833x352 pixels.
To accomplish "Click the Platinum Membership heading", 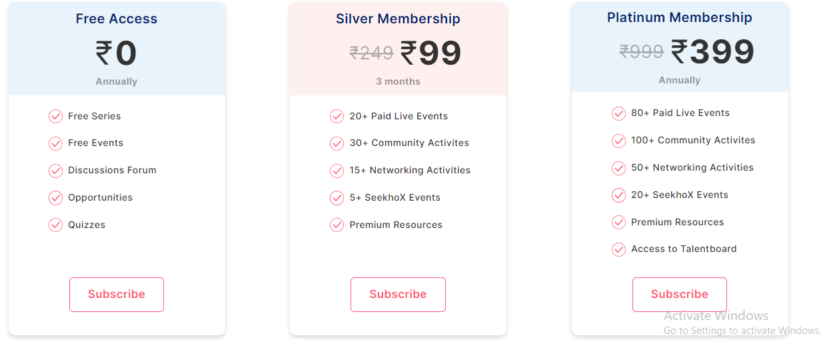I will click(x=679, y=18).
